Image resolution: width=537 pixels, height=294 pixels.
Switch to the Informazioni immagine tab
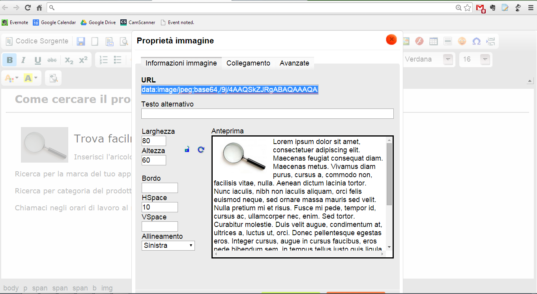click(x=181, y=63)
